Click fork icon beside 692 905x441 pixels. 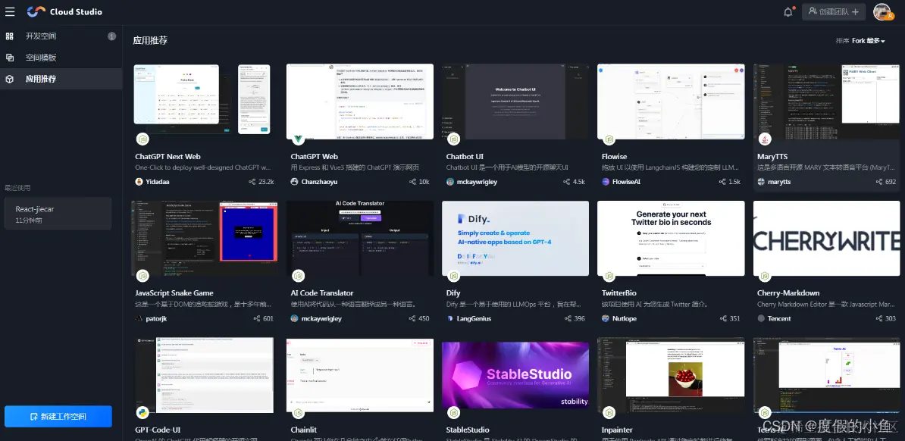coord(879,181)
